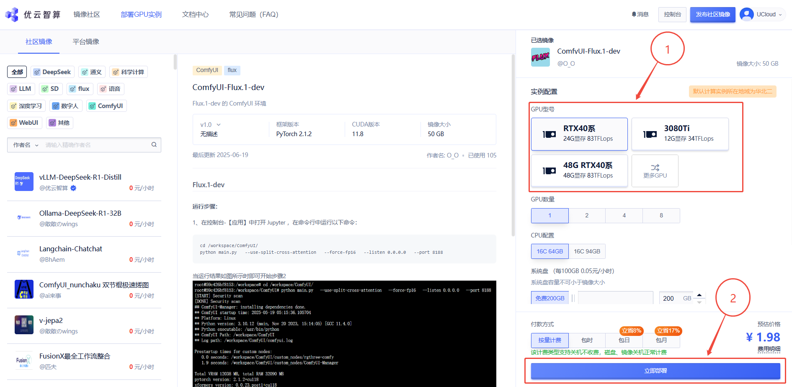This screenshot has width=792, height=387.
Task: Select CPU配置 16C 94GB
Action: (587, 251)
